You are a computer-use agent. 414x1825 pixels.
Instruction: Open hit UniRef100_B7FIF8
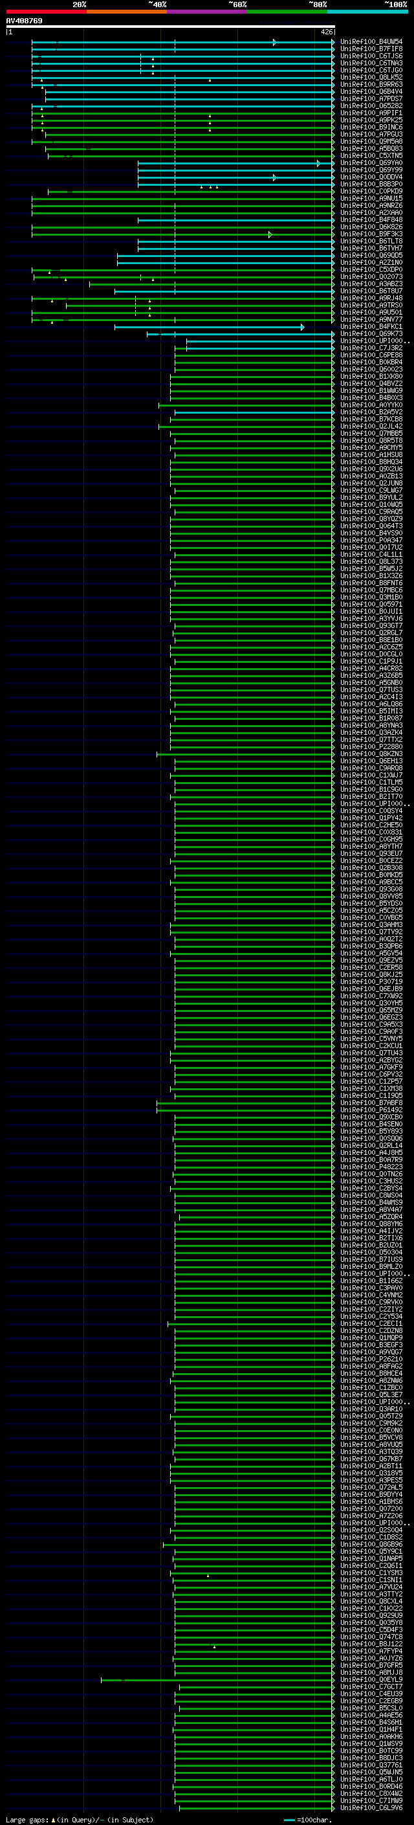pyautogui.click(x=371, y=49)
